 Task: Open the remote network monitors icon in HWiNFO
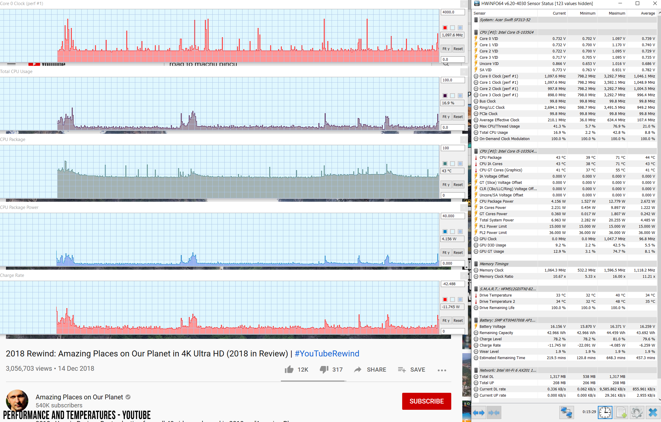[x=566, y=413]
